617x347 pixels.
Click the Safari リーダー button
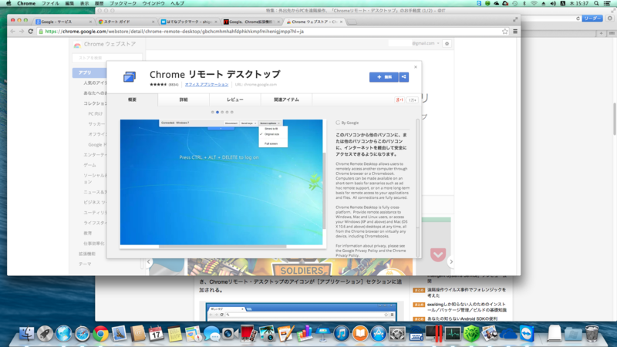(x=592, y=19)
